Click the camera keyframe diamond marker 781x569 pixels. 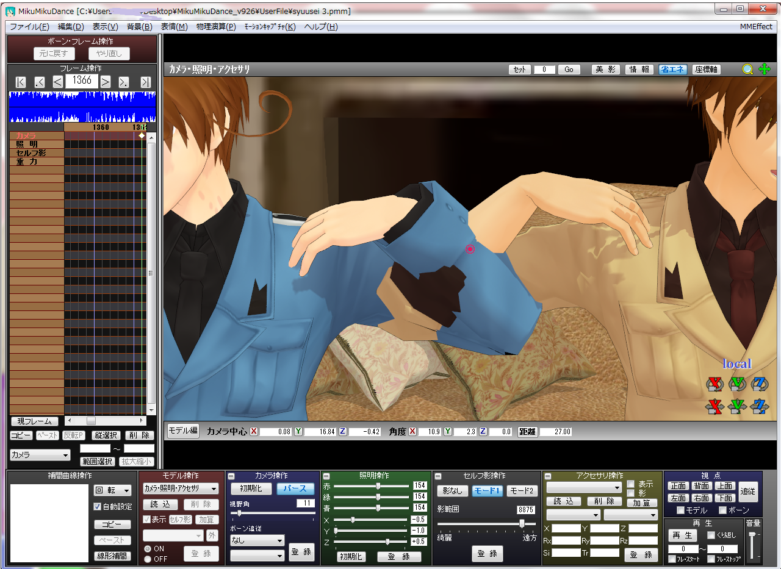coord(142,135)
